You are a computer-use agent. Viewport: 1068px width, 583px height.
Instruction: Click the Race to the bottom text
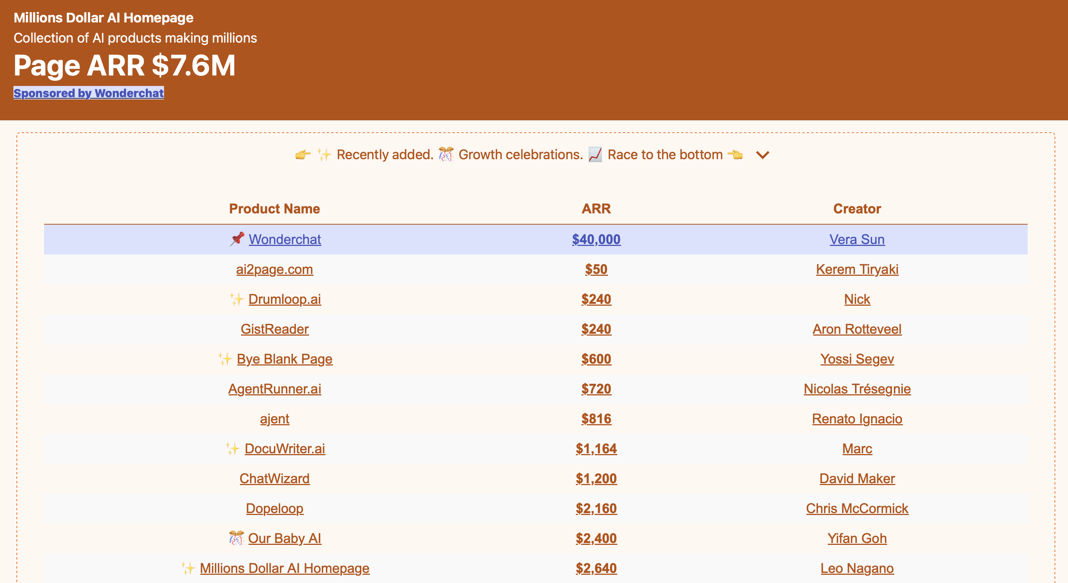click(665, 155)
